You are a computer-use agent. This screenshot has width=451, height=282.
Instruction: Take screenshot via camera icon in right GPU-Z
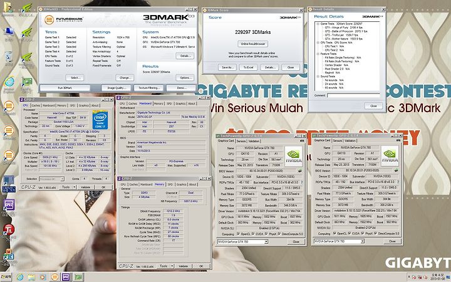pyautogui.click(x=398, y=140)
